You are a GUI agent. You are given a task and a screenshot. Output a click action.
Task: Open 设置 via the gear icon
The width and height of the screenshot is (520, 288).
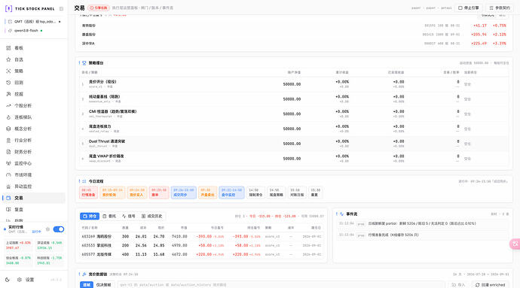20,280
